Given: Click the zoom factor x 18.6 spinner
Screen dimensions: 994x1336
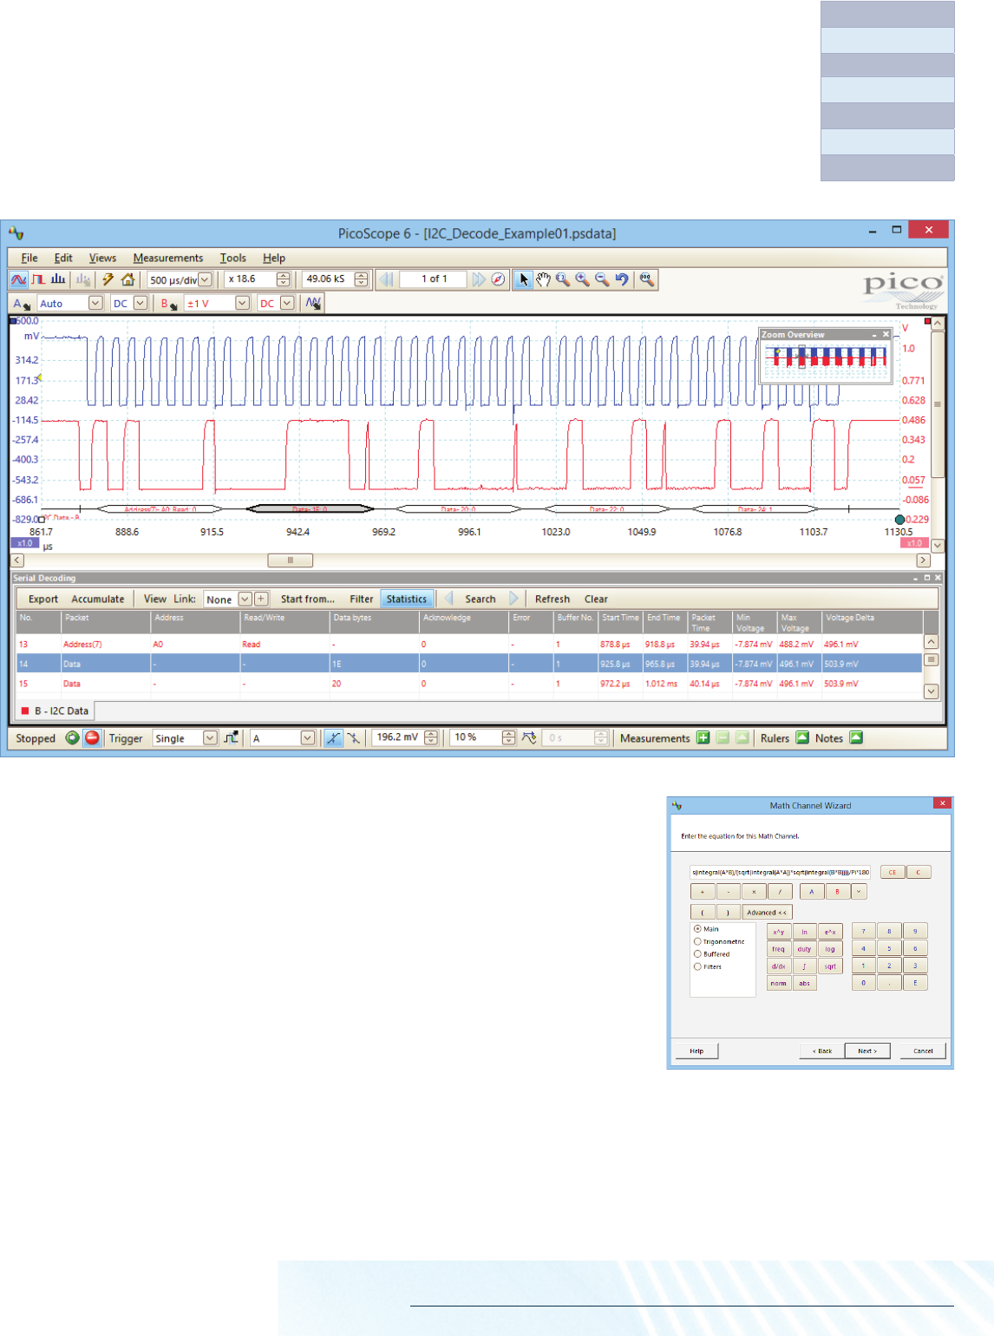Looking at the screenshot, I should pos(283,279).
